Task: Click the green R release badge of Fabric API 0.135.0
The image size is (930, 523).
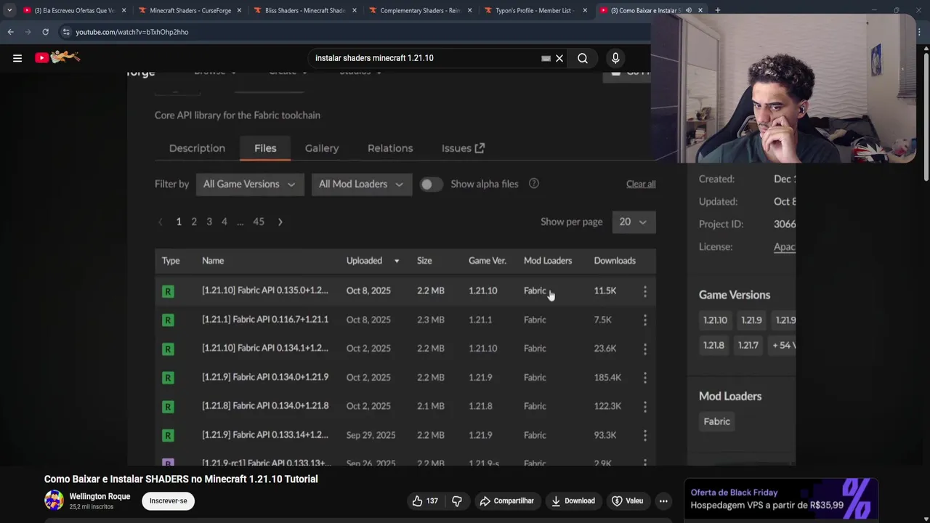Action: 168,291
